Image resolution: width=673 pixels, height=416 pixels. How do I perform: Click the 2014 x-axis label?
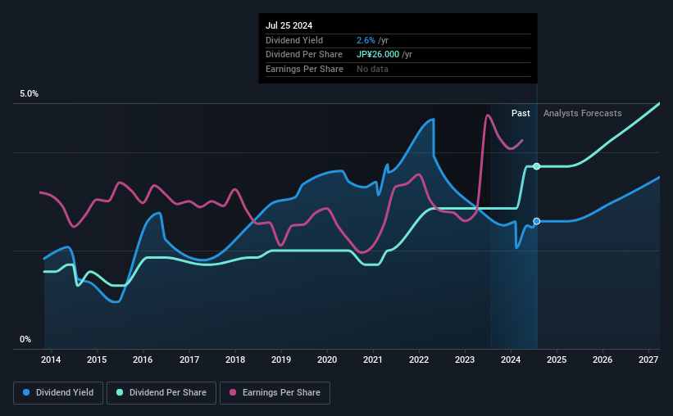click(51, 359)
